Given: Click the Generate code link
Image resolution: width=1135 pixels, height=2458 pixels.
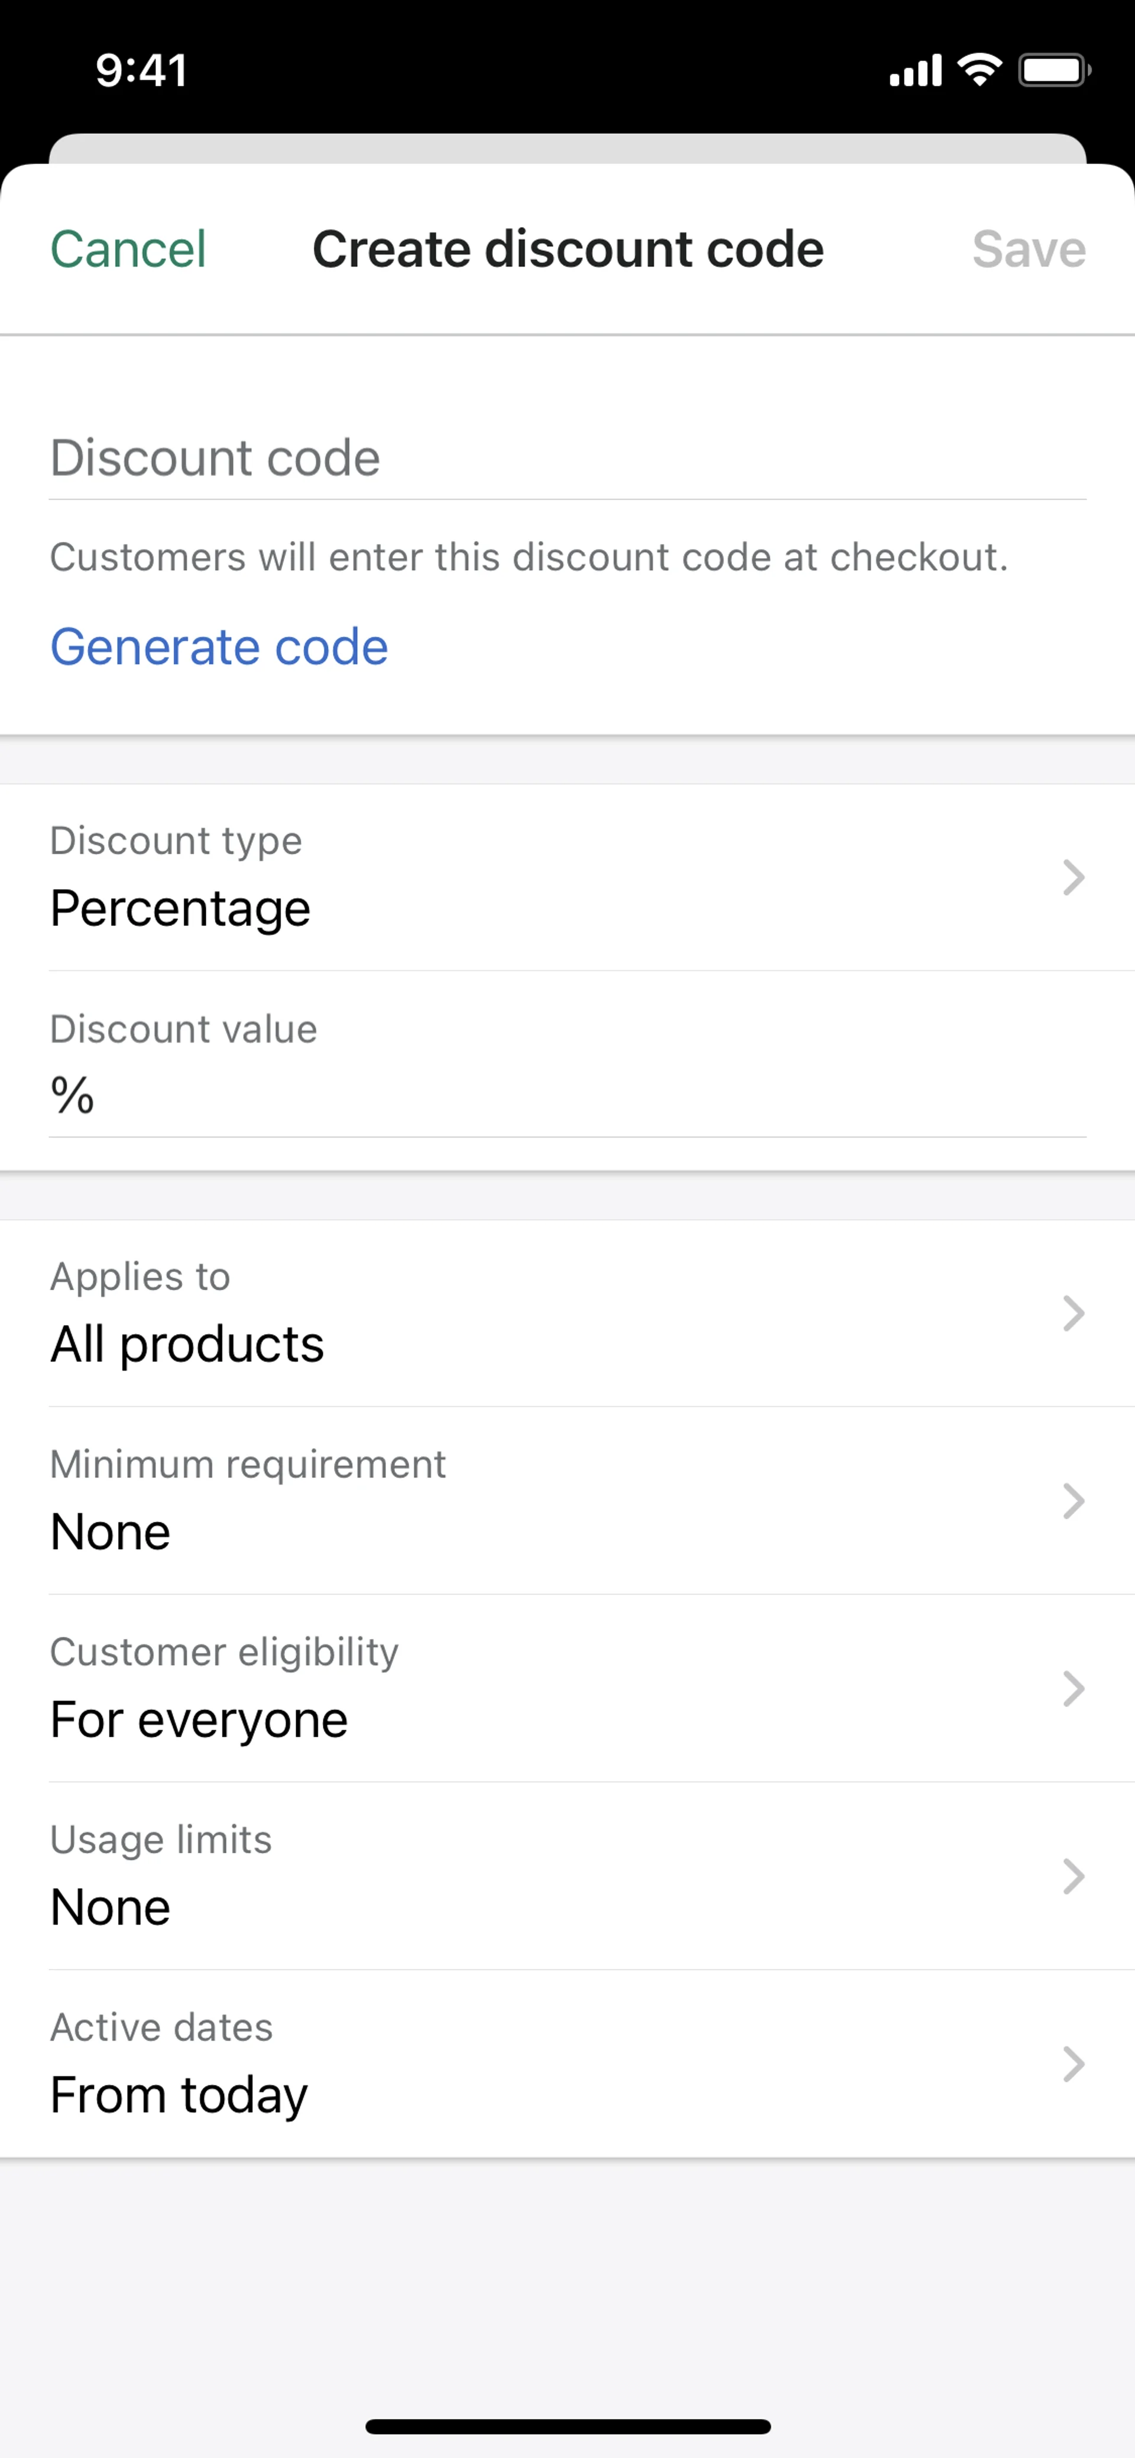Looking at the screenshot, I should [218, 647].
